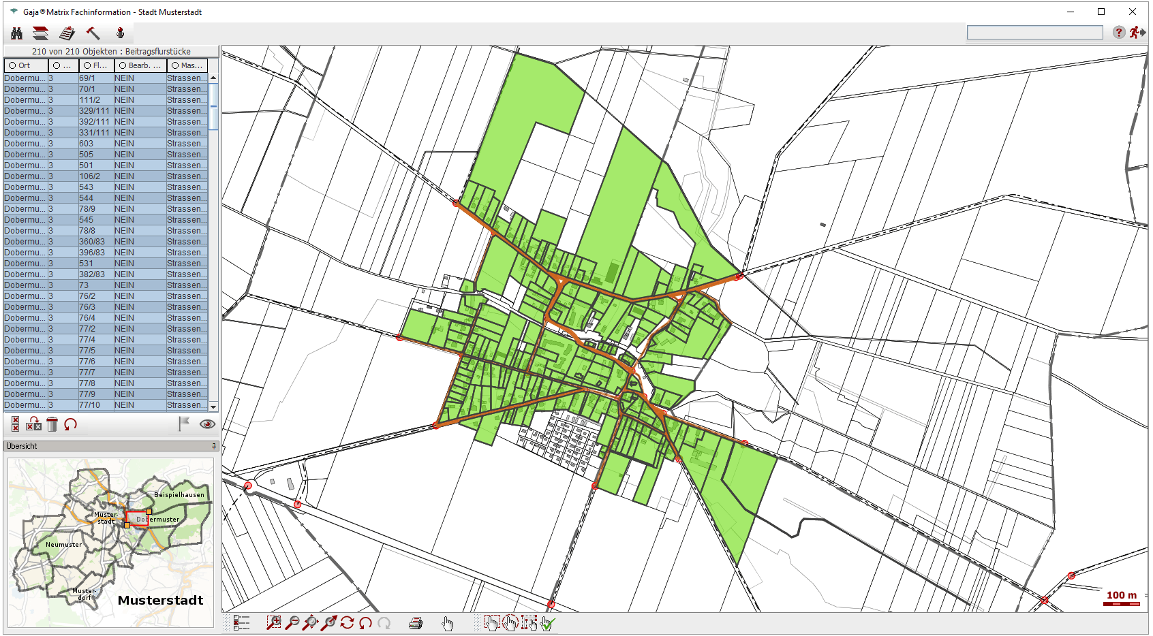
Task: Click the gray flag icon
Action: 184,424
